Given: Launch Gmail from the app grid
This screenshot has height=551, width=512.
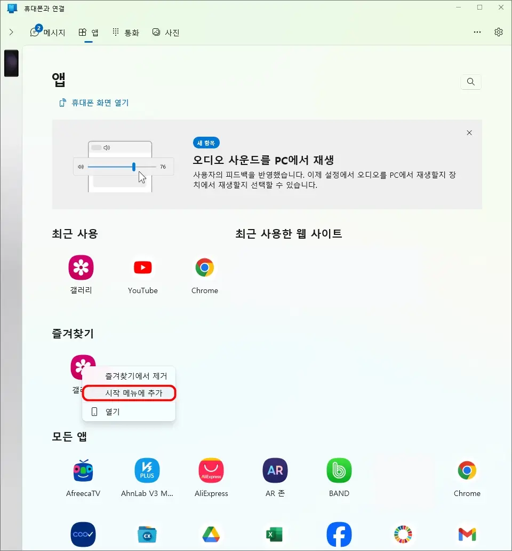Looking at the screenshot, I should [467, 534].
